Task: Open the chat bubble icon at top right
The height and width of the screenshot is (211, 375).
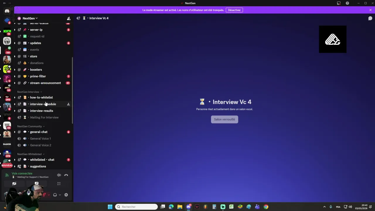Action: point(370,18)
